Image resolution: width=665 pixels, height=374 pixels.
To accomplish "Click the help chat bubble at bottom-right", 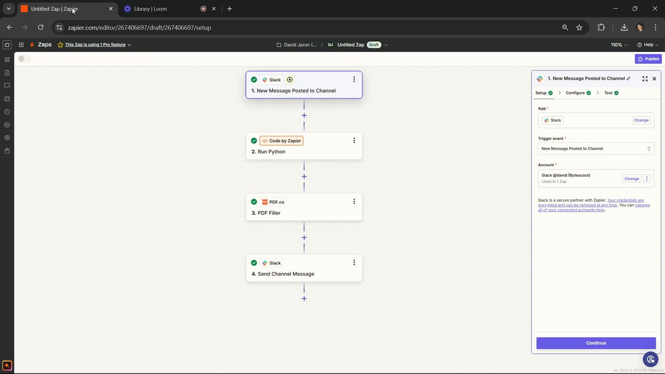I will point(650,359).
